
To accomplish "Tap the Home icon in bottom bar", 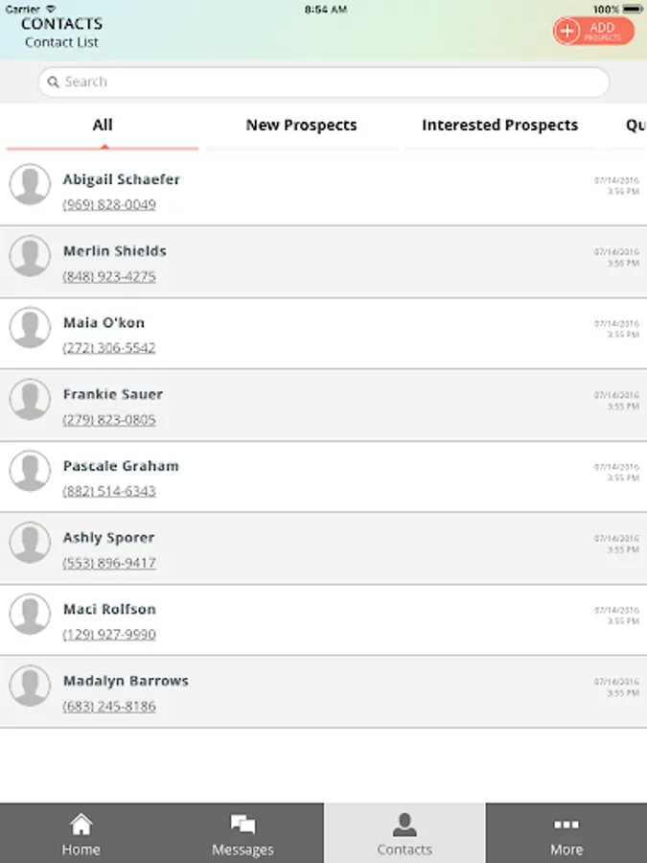I will pos(81,825).
